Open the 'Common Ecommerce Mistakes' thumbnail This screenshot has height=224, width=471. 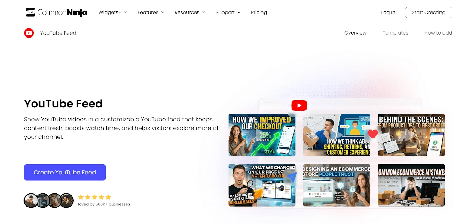pos(411,185)
